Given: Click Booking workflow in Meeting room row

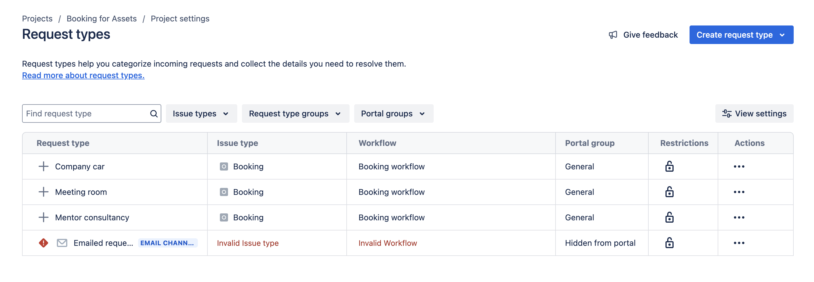Looking at the screenshot, I should click(x=392, y=192).
